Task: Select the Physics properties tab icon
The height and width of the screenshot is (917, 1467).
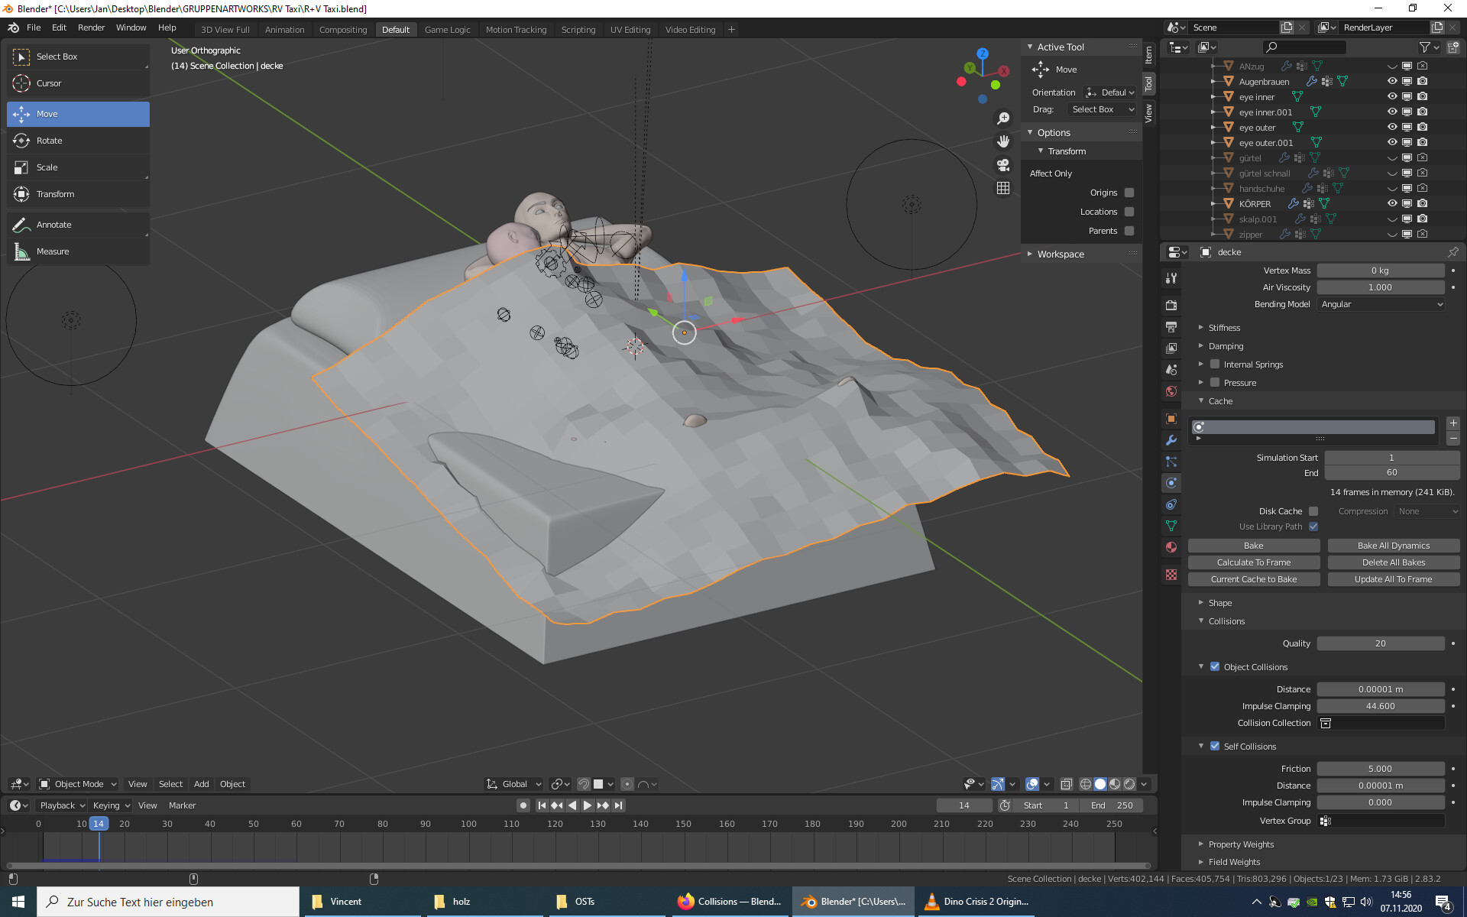Action: (1171, 482)
